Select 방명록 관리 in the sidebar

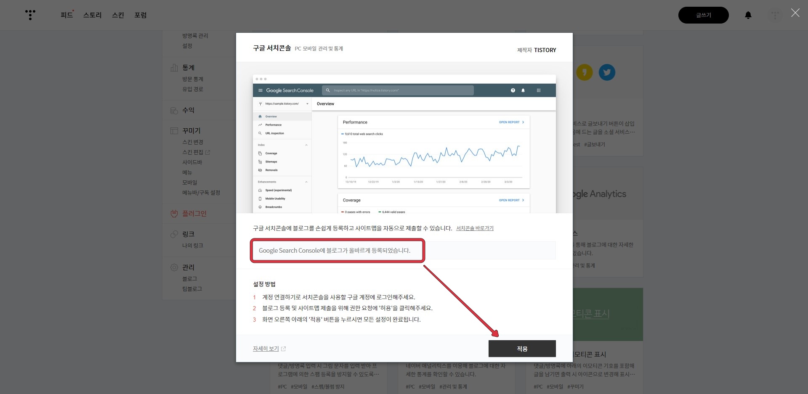coord(195,36)
